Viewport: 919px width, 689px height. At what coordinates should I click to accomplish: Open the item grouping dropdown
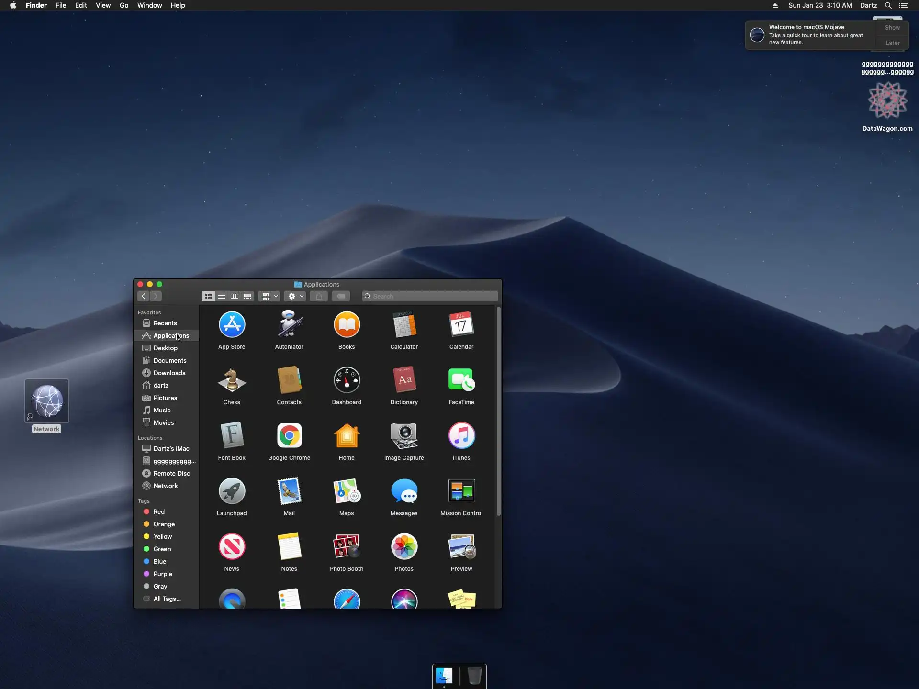(269, 296)
